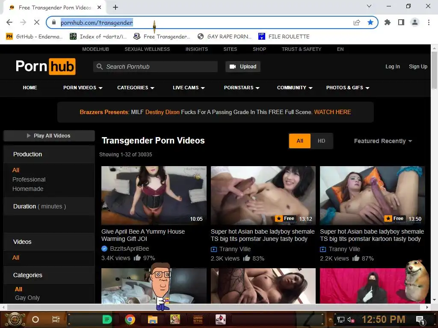Open the TRUST & SAFETY link

coord(302,49)
